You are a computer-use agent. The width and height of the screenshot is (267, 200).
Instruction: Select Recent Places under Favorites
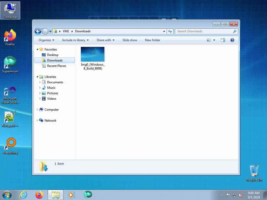[56, 66]
